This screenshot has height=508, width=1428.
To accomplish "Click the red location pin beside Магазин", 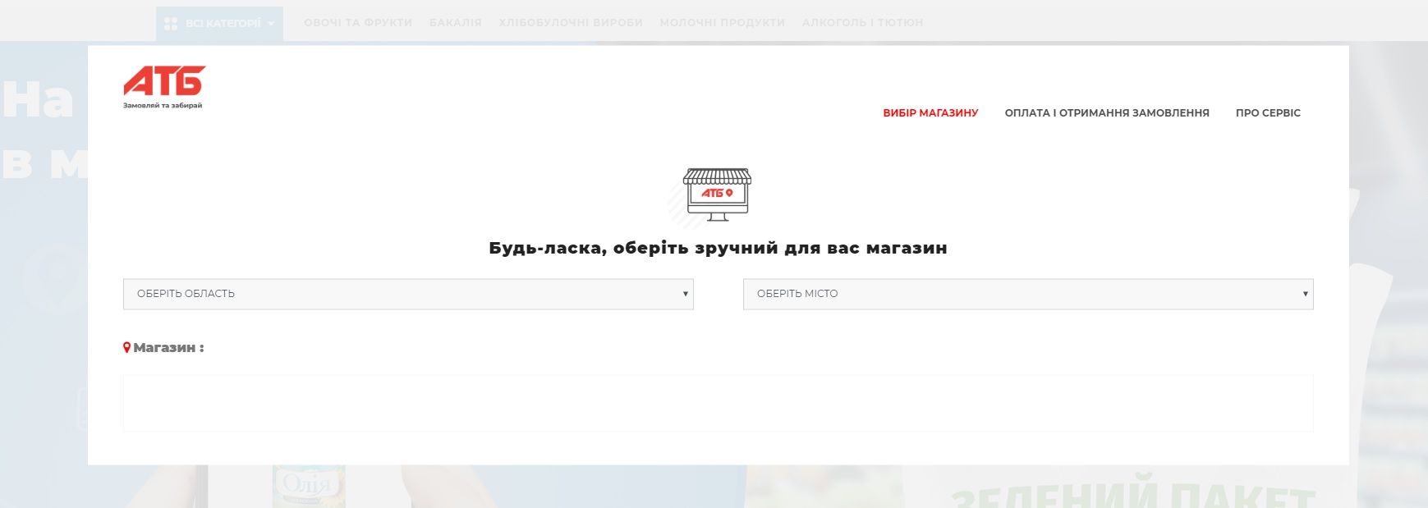I will pyautogui.click(x=127, y=348).
